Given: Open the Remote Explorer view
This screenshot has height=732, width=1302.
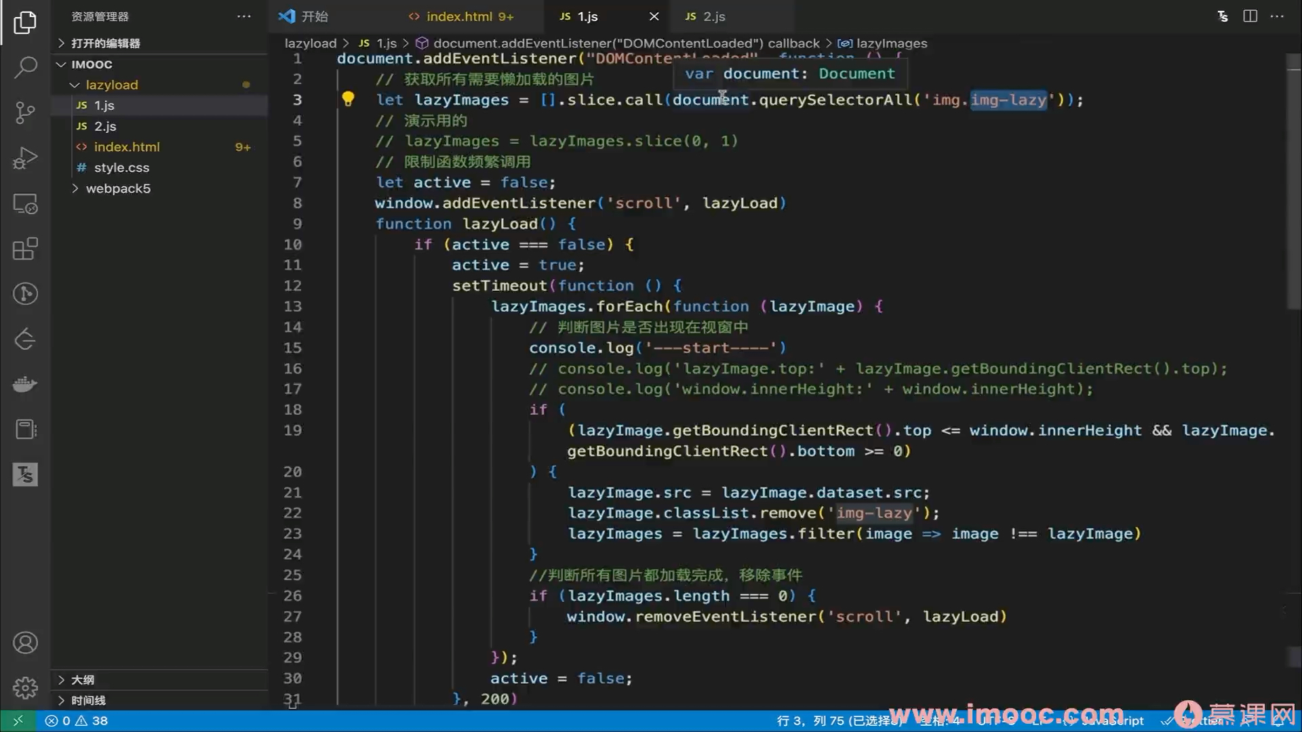Looking at the screenshot, I should (25, 203).
